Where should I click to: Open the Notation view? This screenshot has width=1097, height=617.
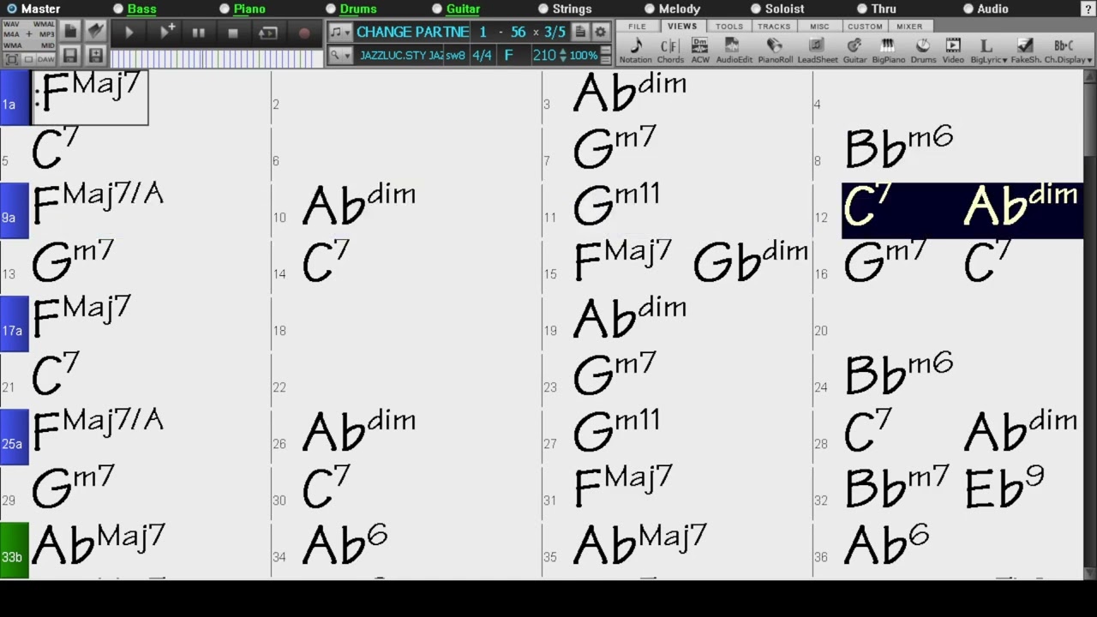click(x=635, y=51)
